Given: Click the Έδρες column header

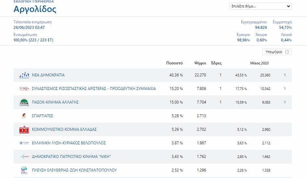Looking at the screenshot, I should click(216, 63).
